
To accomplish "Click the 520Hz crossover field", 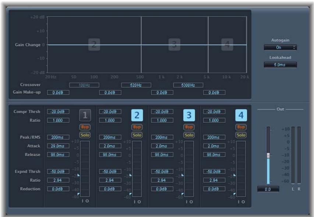I will 136,85.
